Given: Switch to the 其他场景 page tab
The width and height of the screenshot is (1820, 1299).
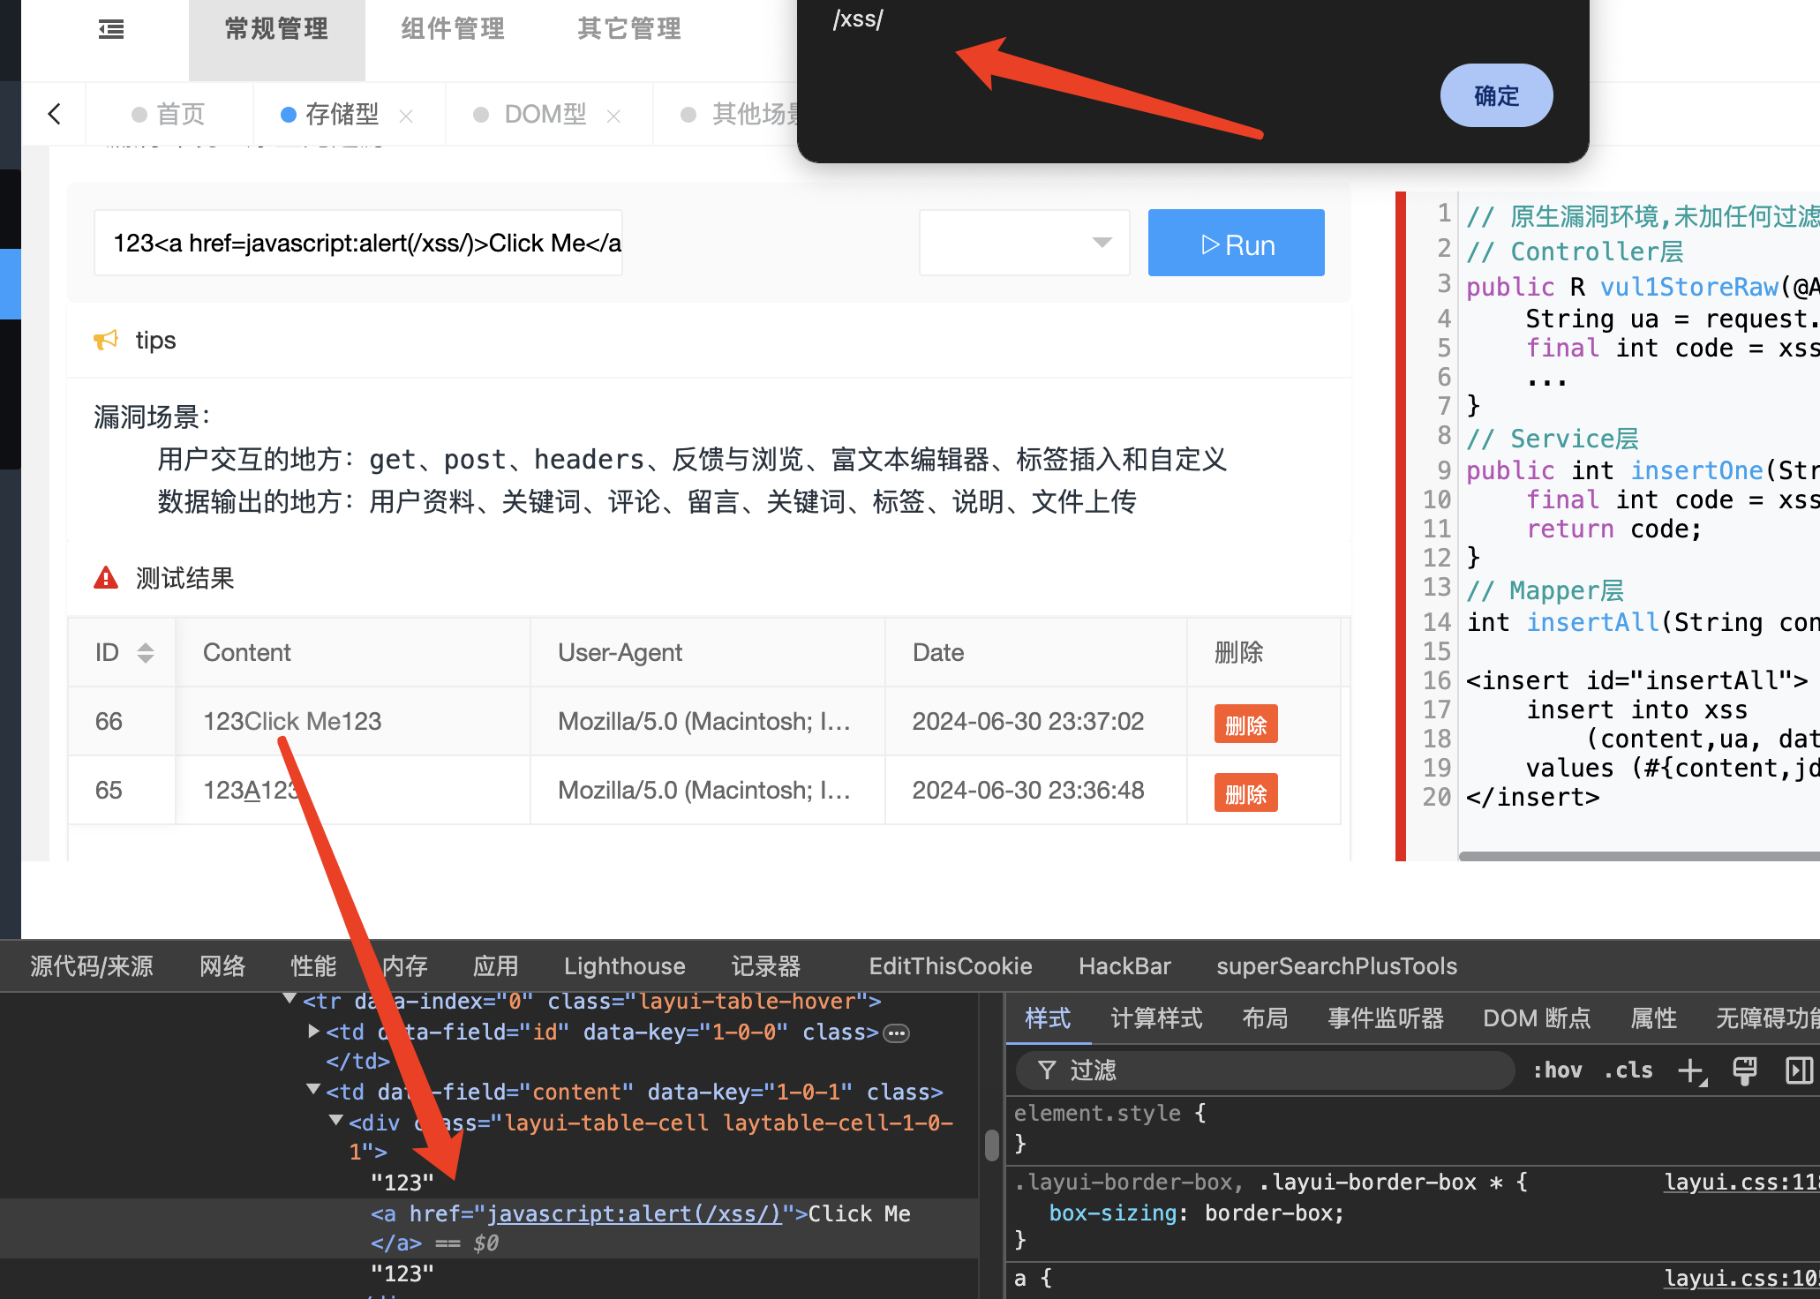Looking at the screenshot, I should pyautogui.click(x=741, y=114).
